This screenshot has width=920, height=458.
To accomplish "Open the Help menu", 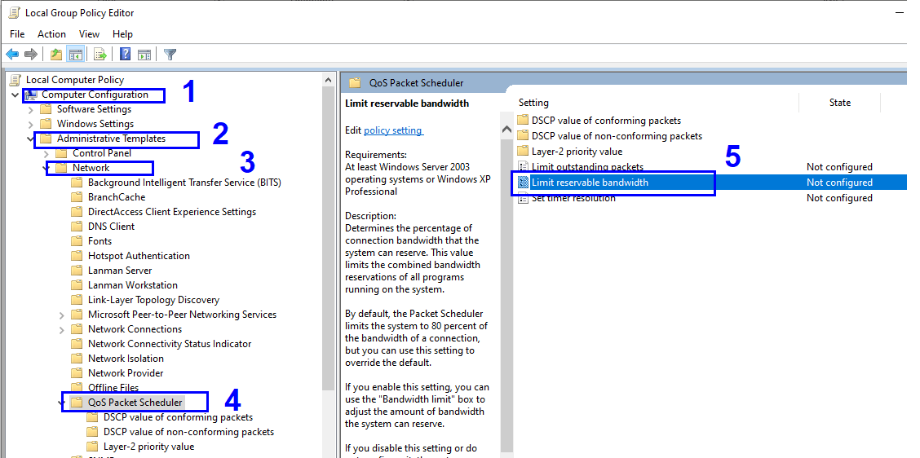I will (122, 34).
